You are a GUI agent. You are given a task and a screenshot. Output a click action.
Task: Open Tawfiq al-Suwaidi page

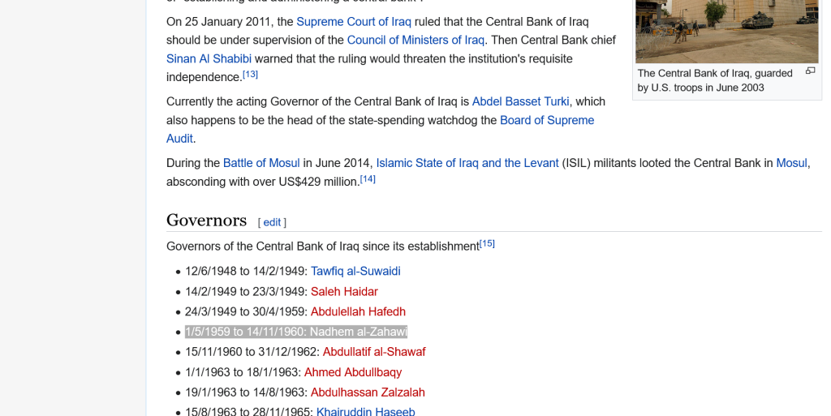click(x=355, y=272)
